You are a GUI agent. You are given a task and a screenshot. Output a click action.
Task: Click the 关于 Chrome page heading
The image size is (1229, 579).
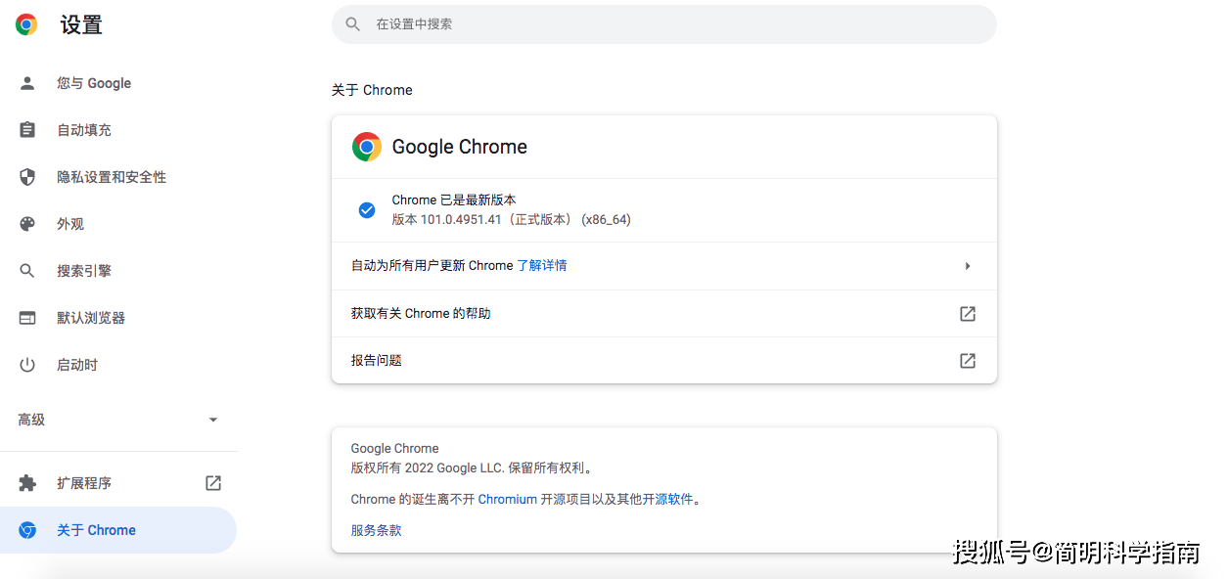pos(372,90)
